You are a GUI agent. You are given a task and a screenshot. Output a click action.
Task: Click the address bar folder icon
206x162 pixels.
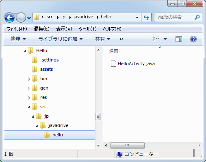36,17
